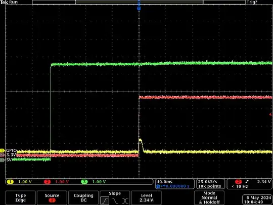This screenshot has width=273, height=205.
Task: Select the rising edge slope icon
Action: tap(105, 200)
